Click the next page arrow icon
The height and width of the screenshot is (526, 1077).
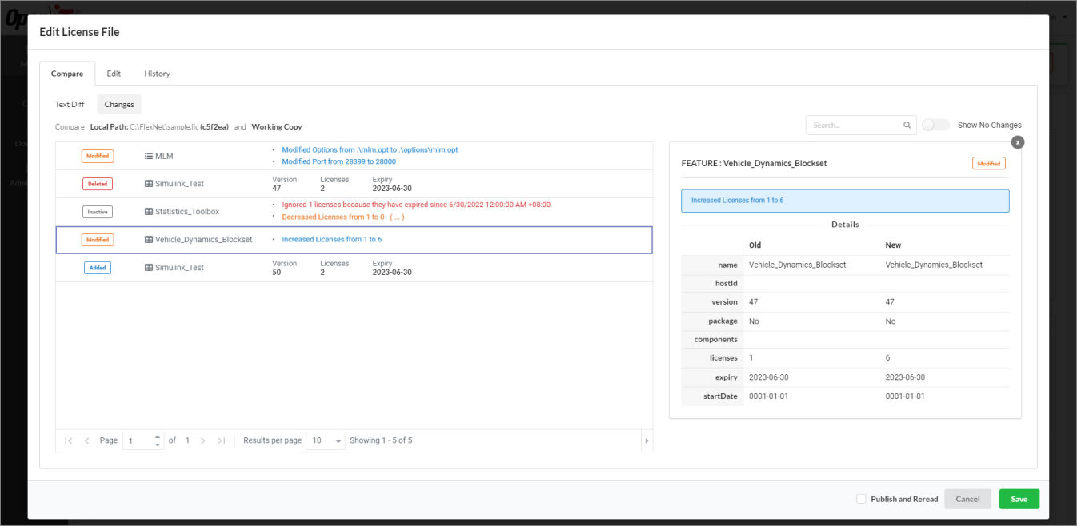(202, 440)
